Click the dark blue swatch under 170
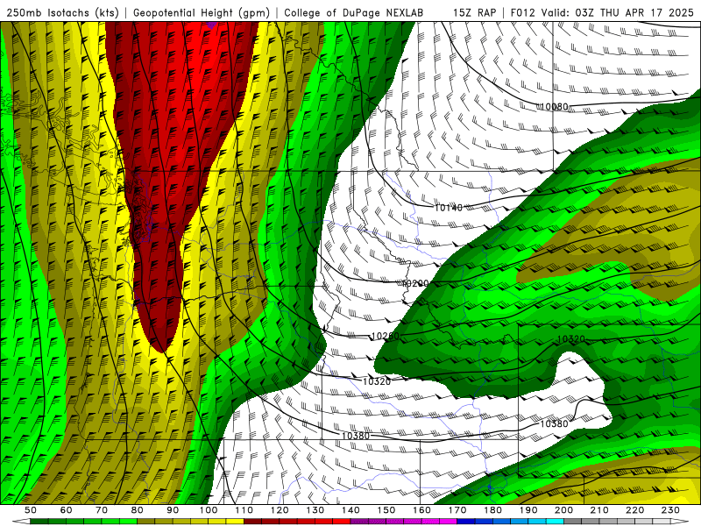701x526 pixels. [466, 522]
